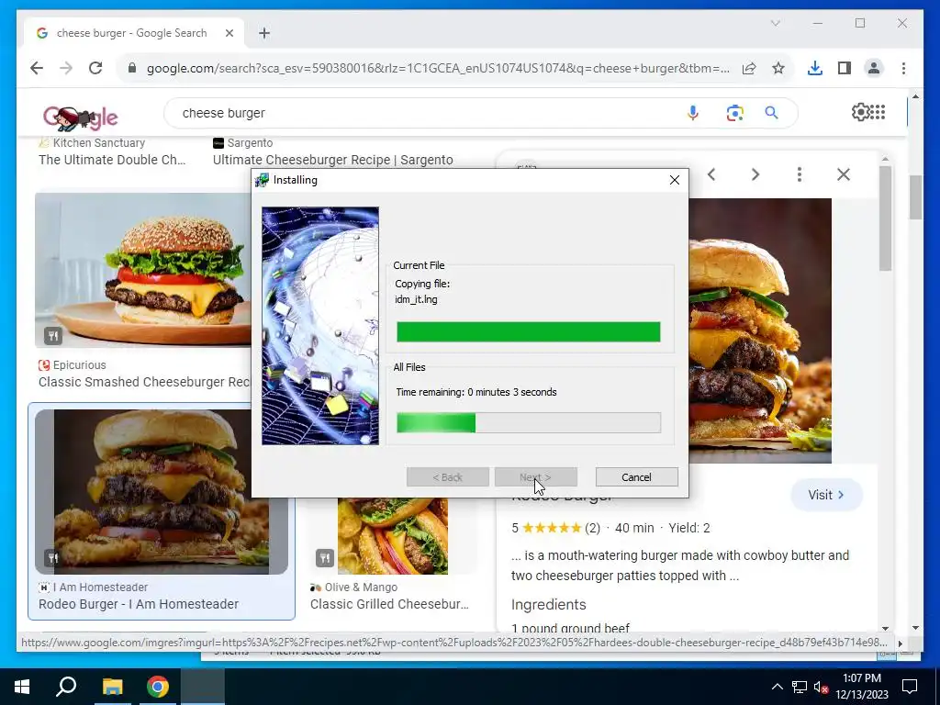Open Chrome downloads icon
Viewport: 940px width, 705px height.
815,68
